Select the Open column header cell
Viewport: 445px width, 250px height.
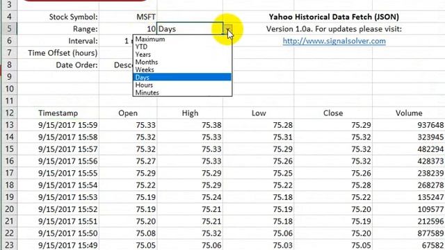128,113
